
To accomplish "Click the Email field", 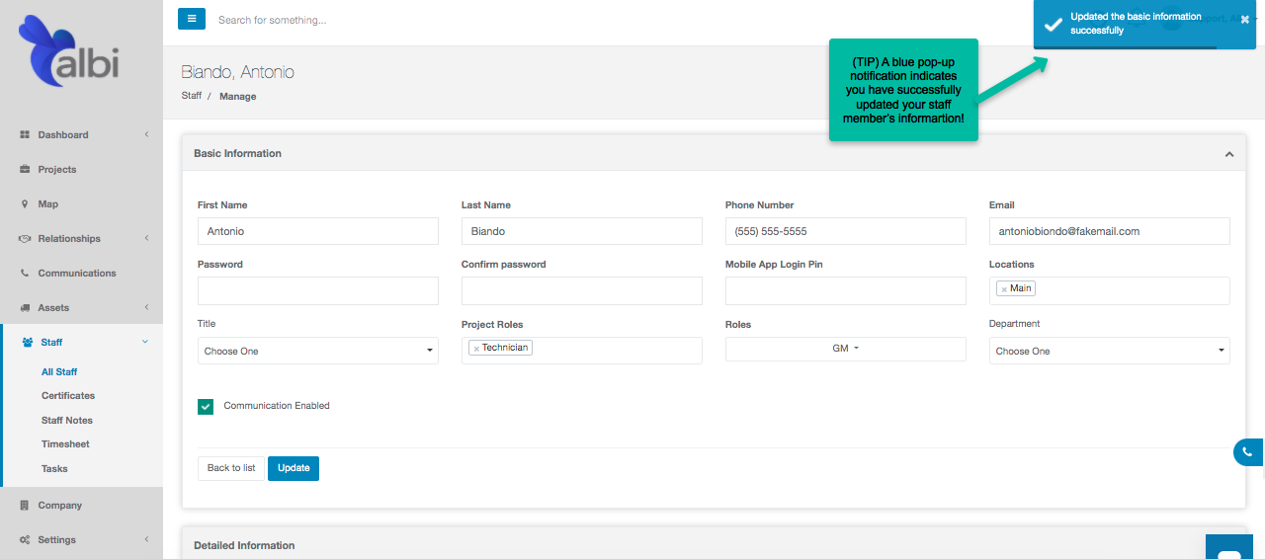I will click(x=1110, y=231).
